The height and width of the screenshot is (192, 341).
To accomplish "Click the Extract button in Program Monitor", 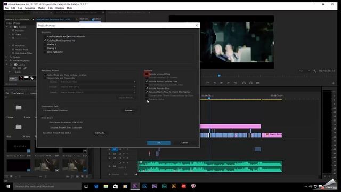I will 251,83.
